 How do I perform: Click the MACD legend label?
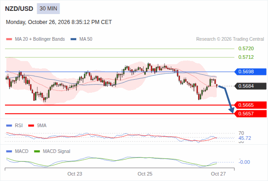point(21,152)
